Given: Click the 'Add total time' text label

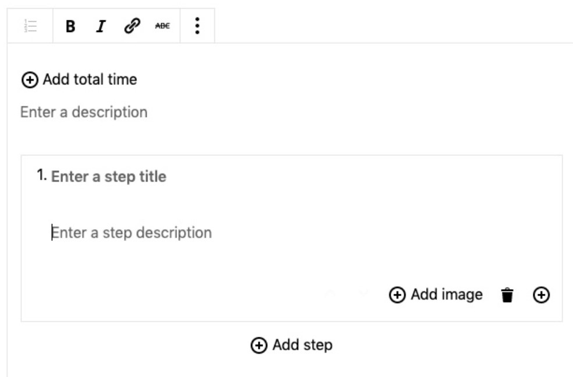Looking at the screenshot, I should coord(90,80).
